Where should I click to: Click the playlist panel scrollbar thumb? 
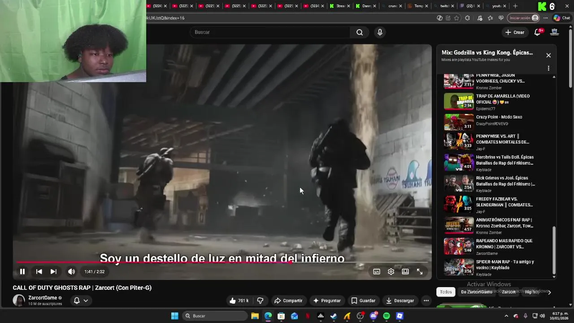[x=554, y=249]
